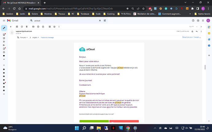Open File Explorer from the taskbar
This screenshot has height=132, width=212.
click(99, 128)
